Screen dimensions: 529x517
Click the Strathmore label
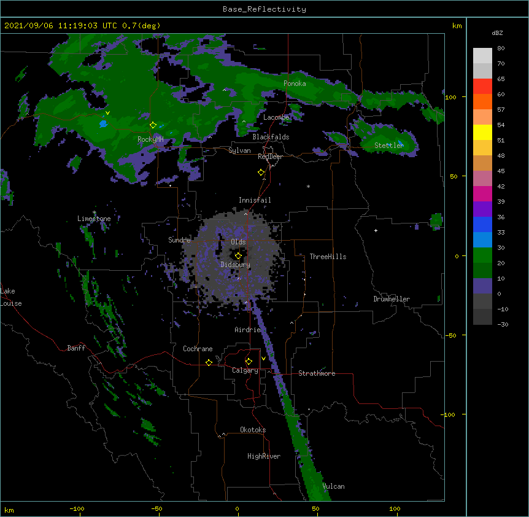tap(317, 373)
